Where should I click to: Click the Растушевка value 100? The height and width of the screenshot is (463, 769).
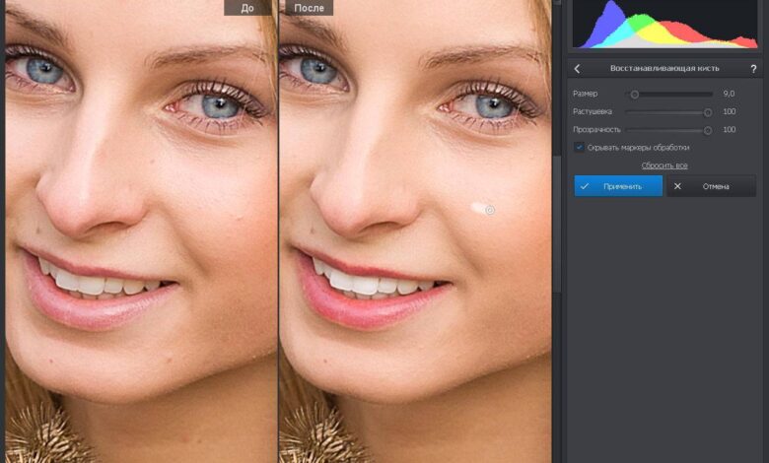pyautogui.click(x=729, y=111)
